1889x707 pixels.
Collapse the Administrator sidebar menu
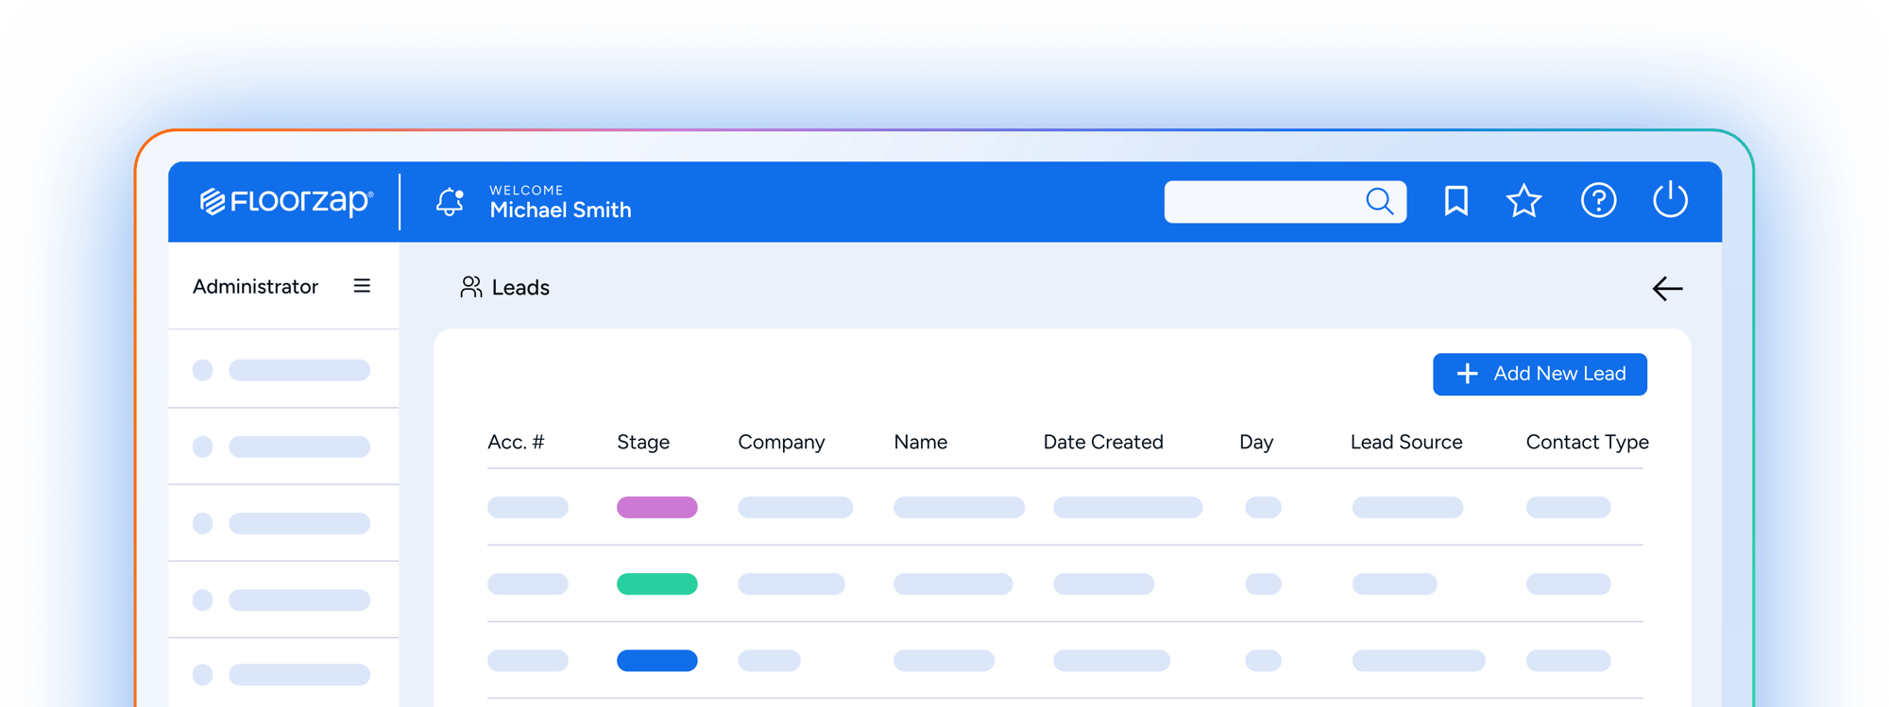[362, 286]
